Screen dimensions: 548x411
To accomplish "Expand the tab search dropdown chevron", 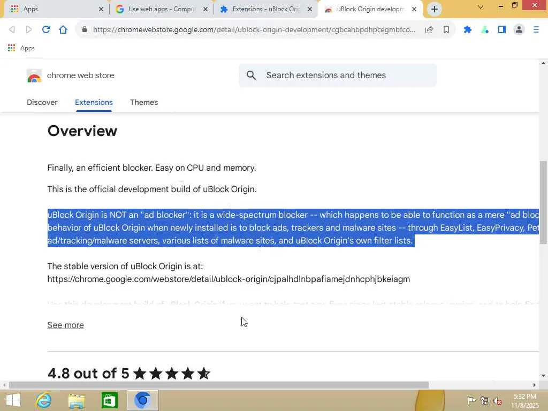I will [481, 7].
